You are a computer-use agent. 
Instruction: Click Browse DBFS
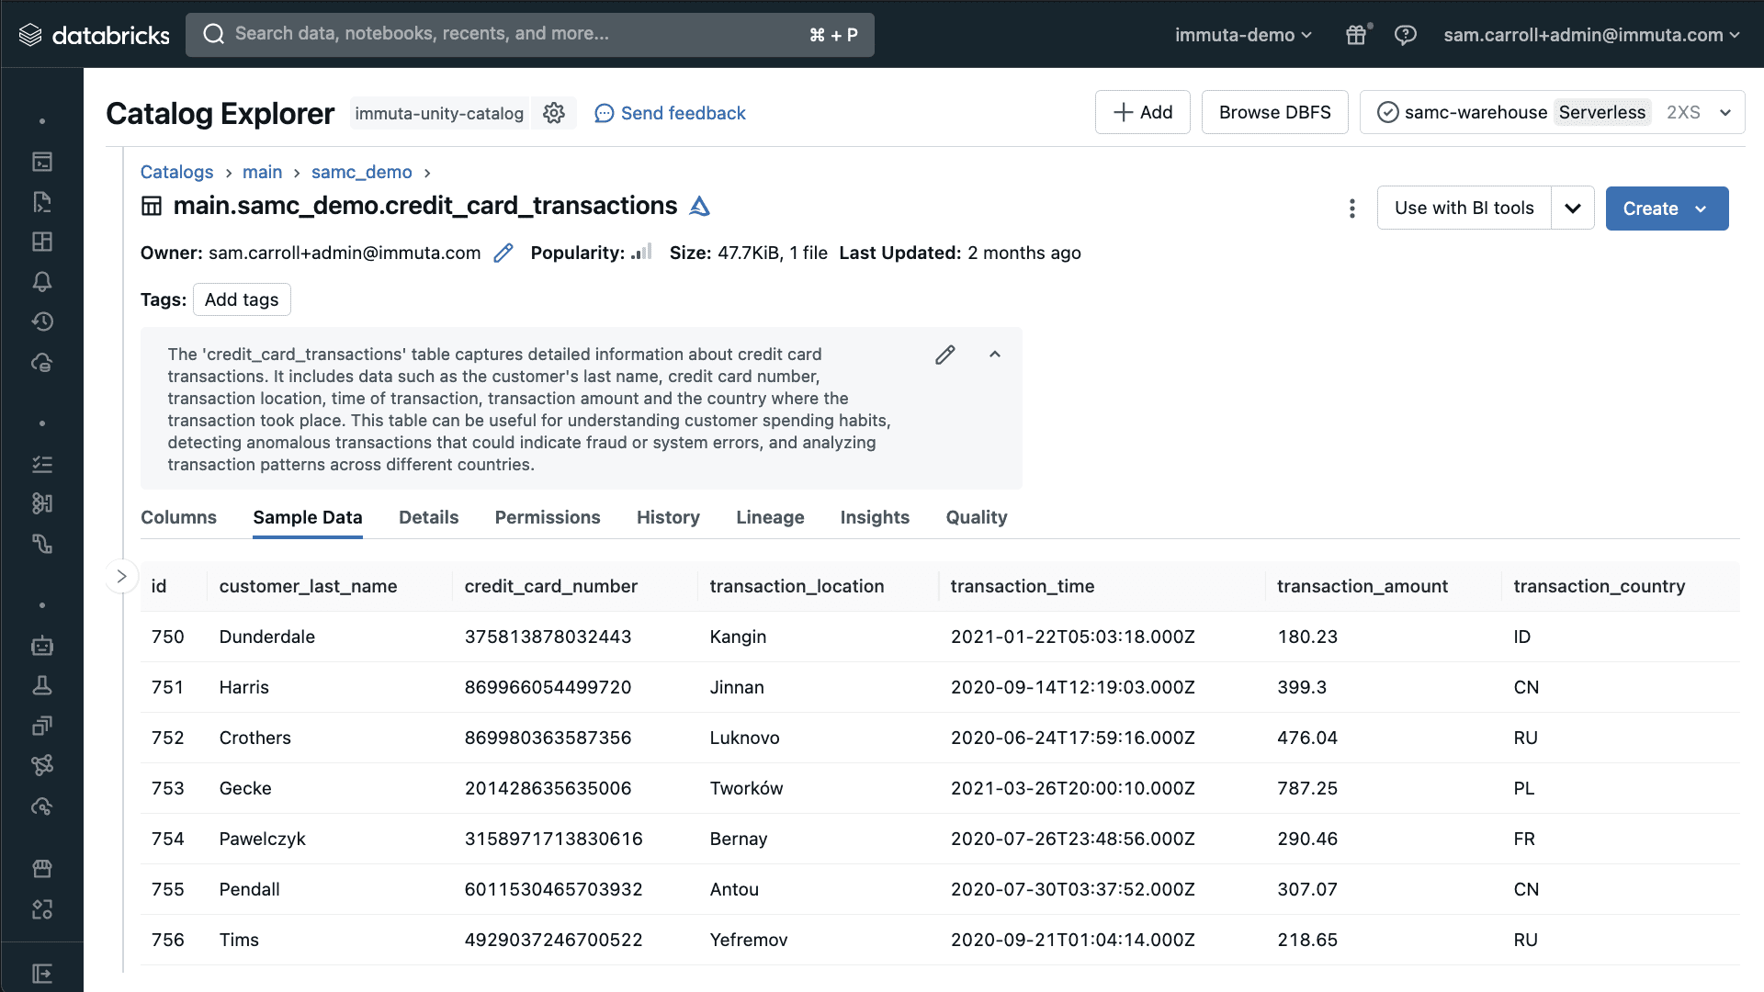pyautogui.click(x=1274, y=112)
